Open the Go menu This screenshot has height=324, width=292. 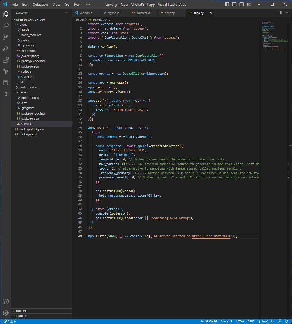coord(67,4)
